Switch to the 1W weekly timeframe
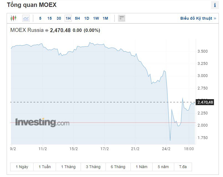The height and width of the screenshot is (177, 223). (x=96, y=18)
